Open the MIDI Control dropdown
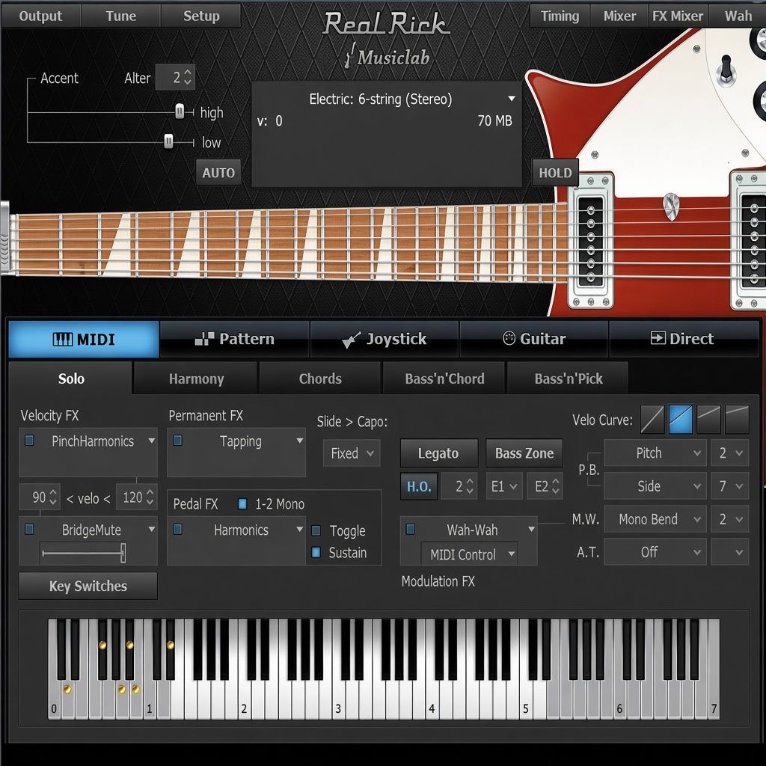This screenshot has height=766, width=766. click(469, 554)
